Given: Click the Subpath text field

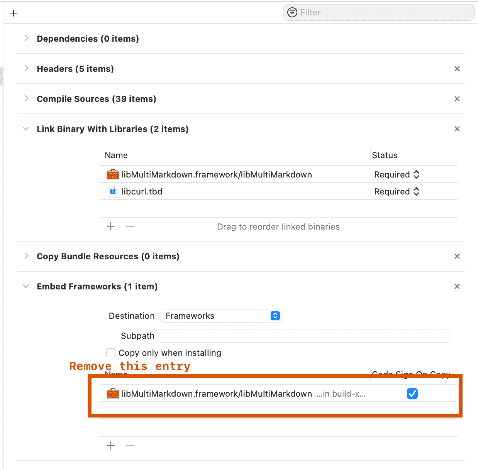Looking at the screenshot, I should (305, 336).
